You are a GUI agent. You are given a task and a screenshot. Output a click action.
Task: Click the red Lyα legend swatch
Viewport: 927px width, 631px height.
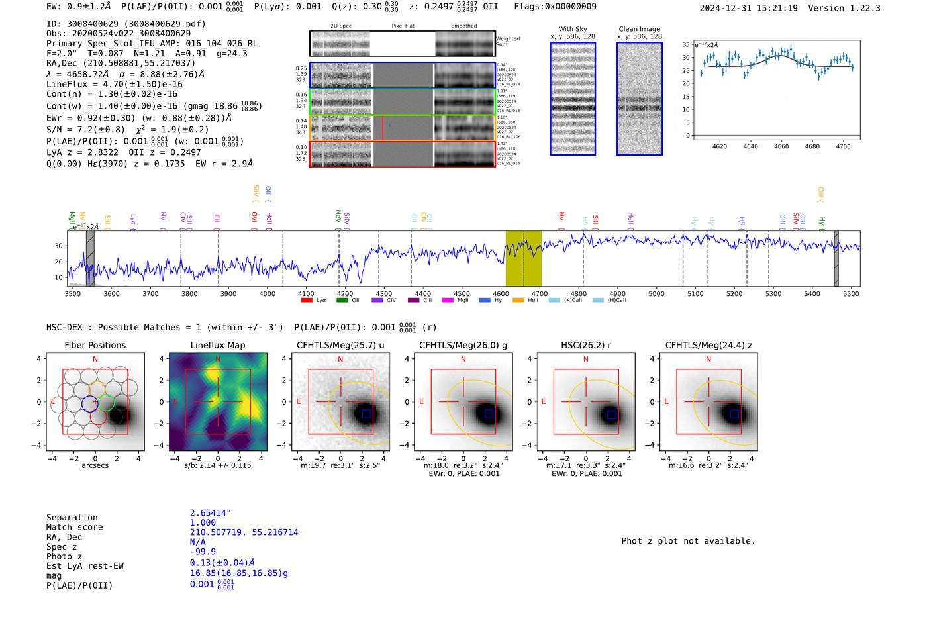[x=306, y=300]
